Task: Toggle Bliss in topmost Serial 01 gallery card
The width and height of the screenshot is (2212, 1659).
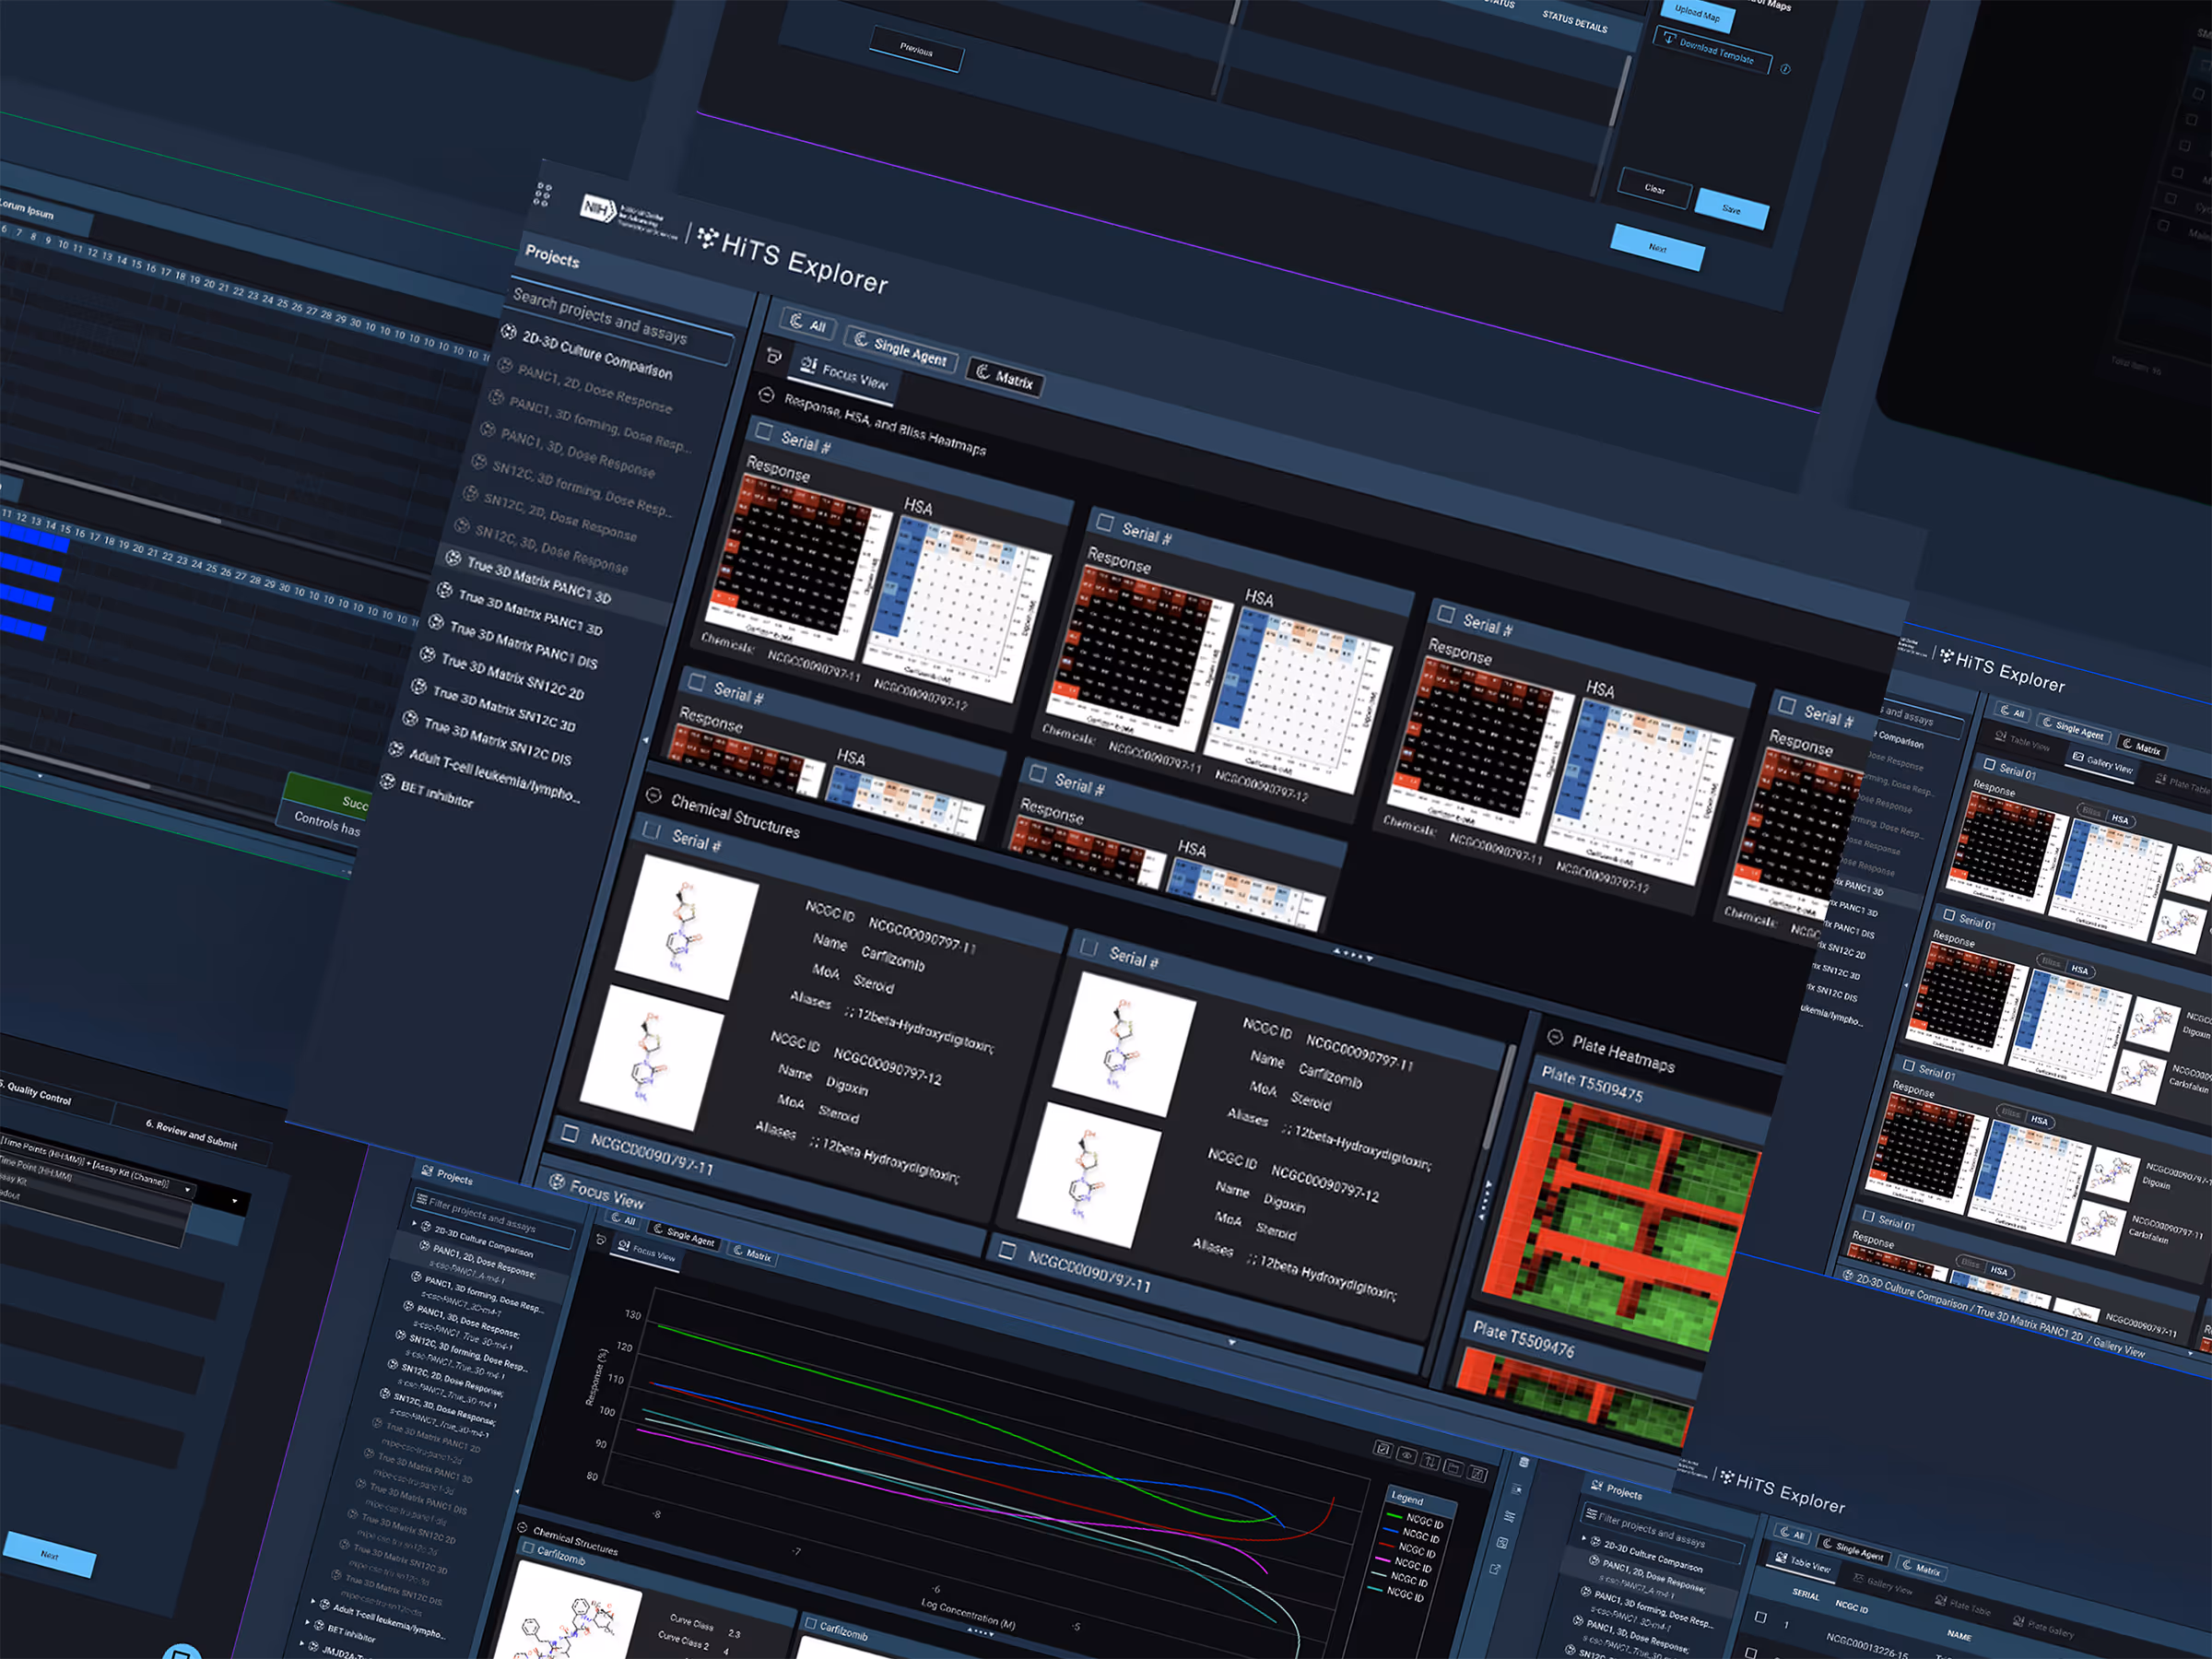Action: click(x=2090, y=811)
